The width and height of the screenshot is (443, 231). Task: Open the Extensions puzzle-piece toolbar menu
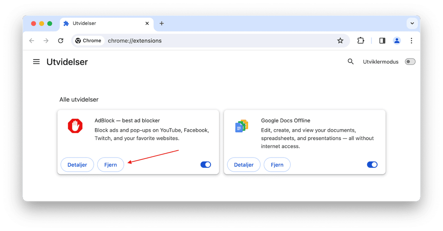(361, 41)
